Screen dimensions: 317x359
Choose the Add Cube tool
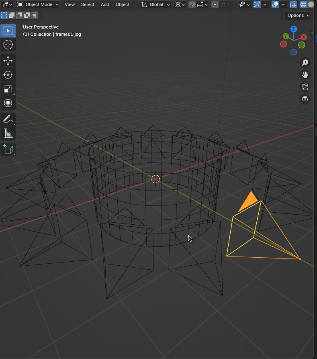pos(8,150)
